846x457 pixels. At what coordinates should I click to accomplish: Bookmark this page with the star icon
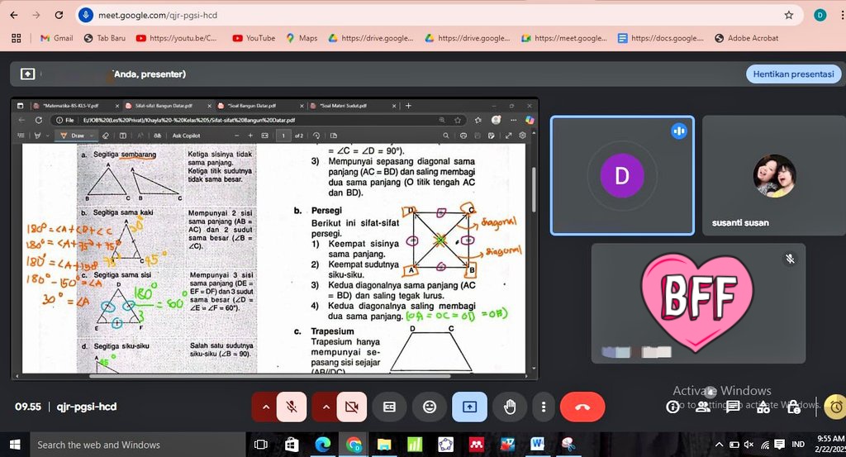point(789,15)
